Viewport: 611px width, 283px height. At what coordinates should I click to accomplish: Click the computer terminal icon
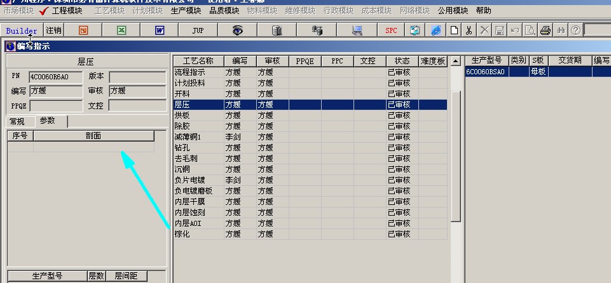point(357,30)
